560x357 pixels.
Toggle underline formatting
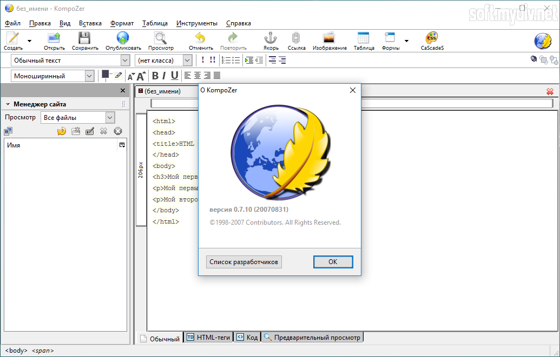click(x=174, y=76)
